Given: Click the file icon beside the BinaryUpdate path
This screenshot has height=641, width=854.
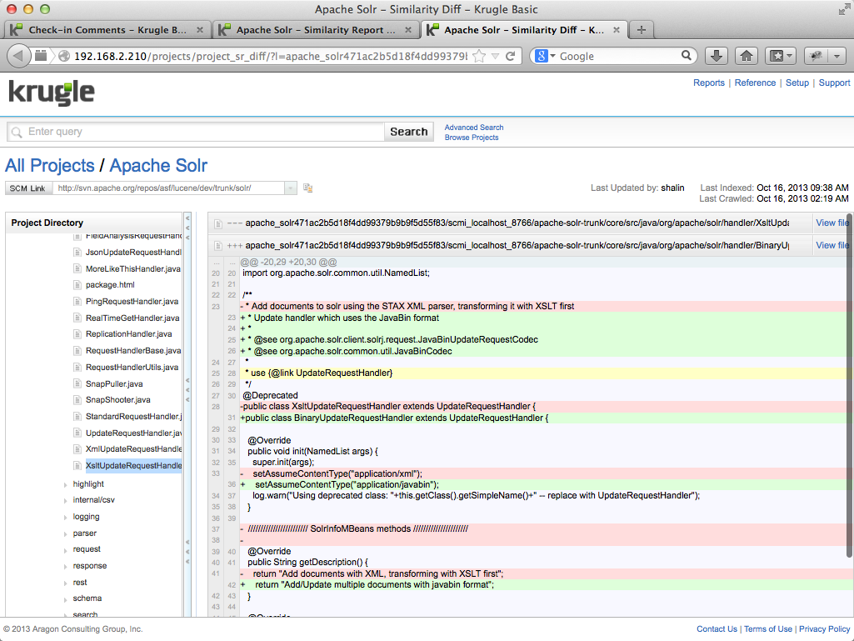Looking at the screenshot, I should pos(217,246).
